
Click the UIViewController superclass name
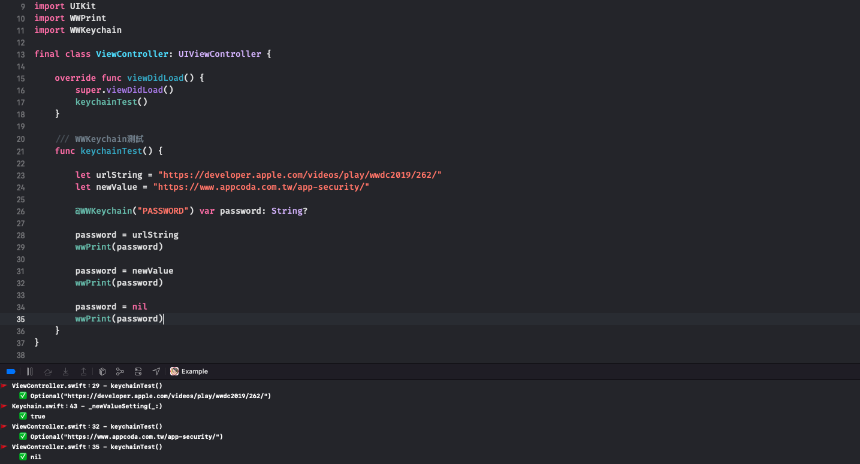click(219, 54)
